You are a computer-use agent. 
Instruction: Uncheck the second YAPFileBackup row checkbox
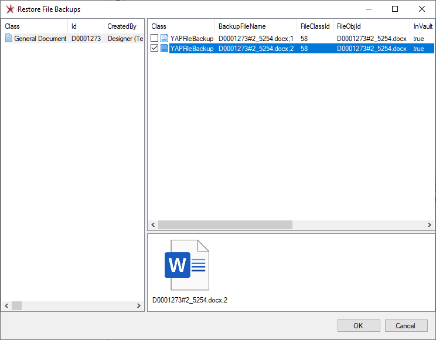coord(154,49)
